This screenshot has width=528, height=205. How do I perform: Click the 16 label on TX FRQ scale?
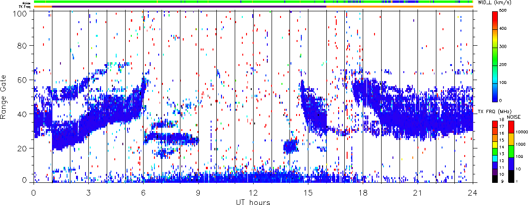[x=502, y=134]
